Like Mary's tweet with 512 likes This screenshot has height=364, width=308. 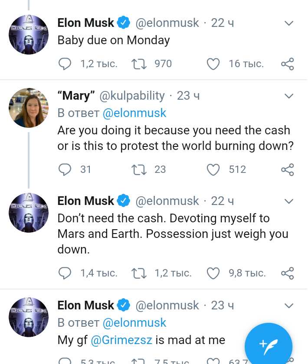tap(213, 169)
